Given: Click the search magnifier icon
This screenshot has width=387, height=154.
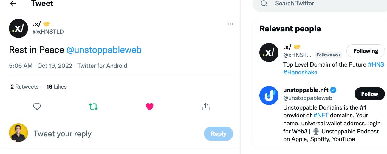Looking at the screenshot, I should coord(264,4).
